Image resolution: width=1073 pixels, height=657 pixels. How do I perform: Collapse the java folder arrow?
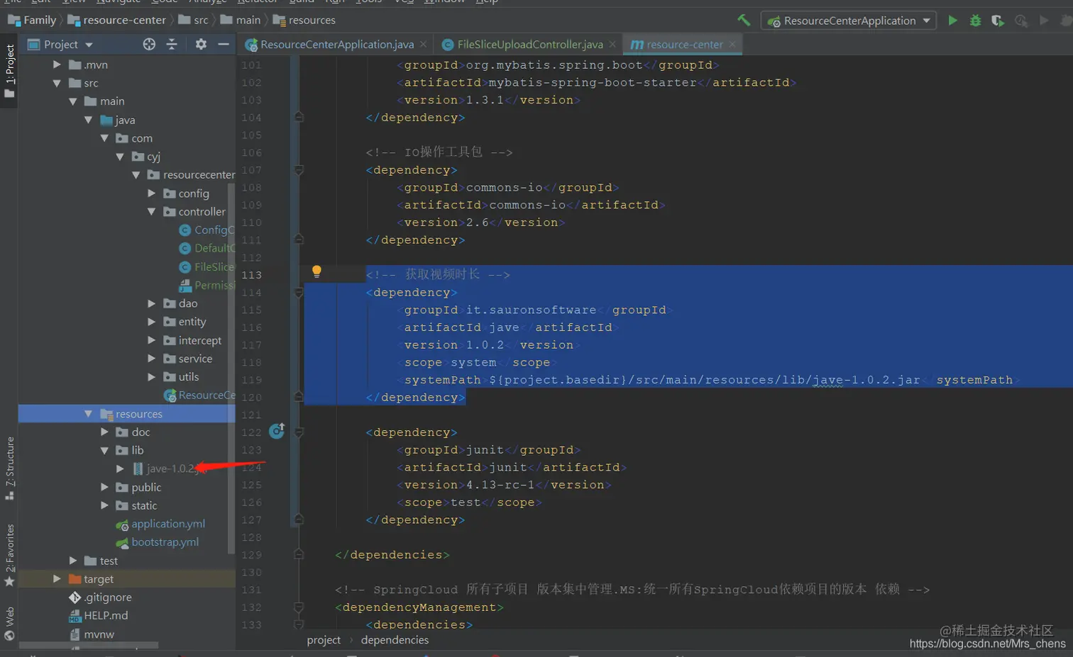pyautogui.click(x=88, y=120)
